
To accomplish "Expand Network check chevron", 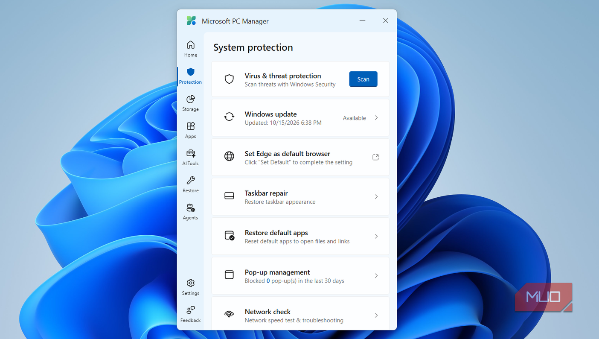I will [376, 315].
